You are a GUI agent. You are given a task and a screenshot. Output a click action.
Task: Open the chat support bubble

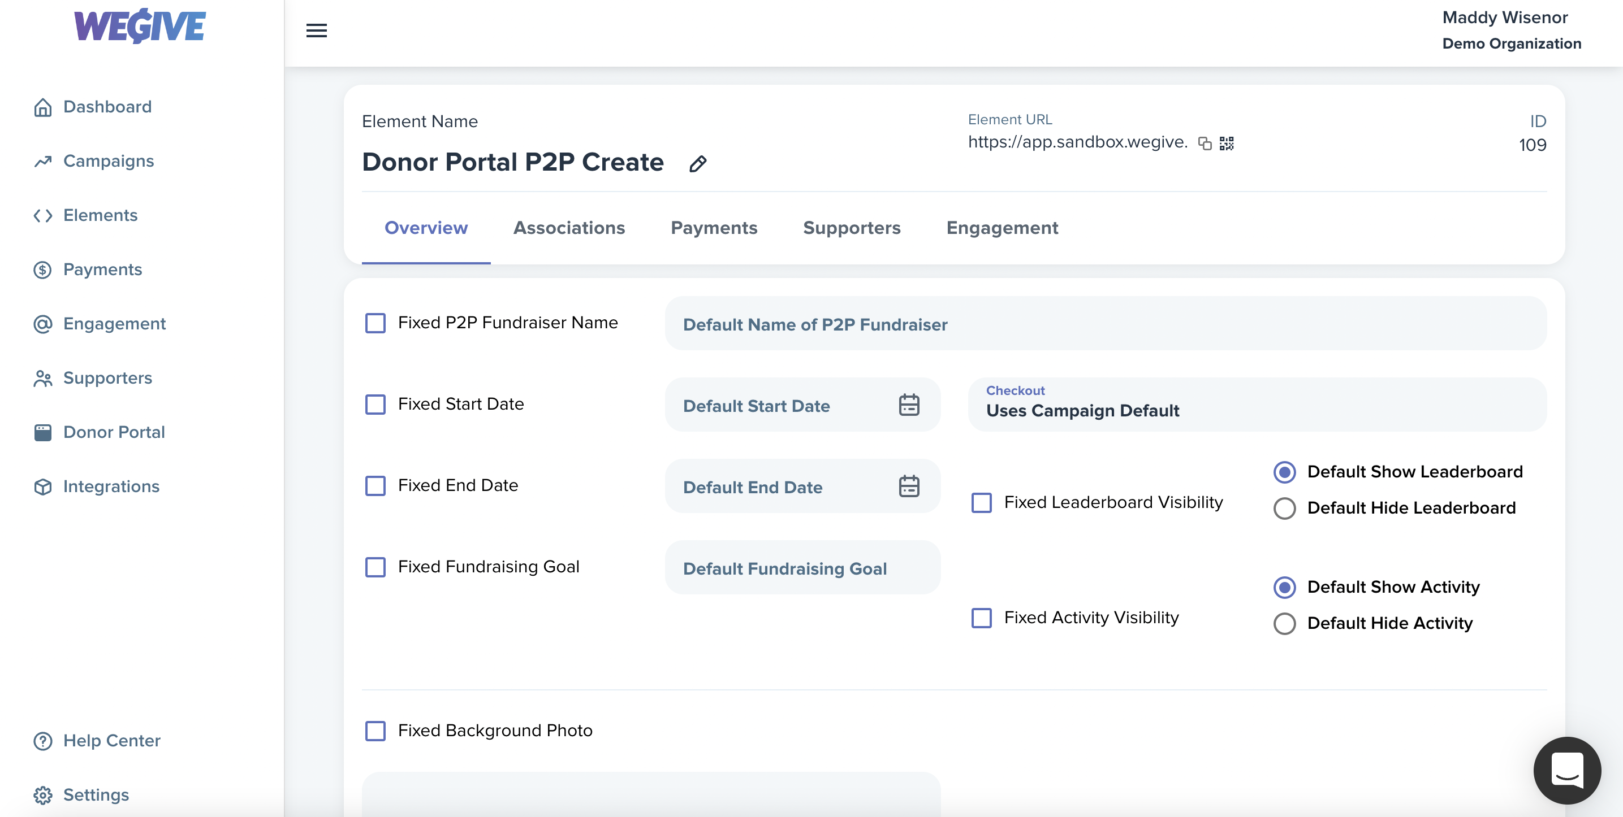tap(1566, 770)
